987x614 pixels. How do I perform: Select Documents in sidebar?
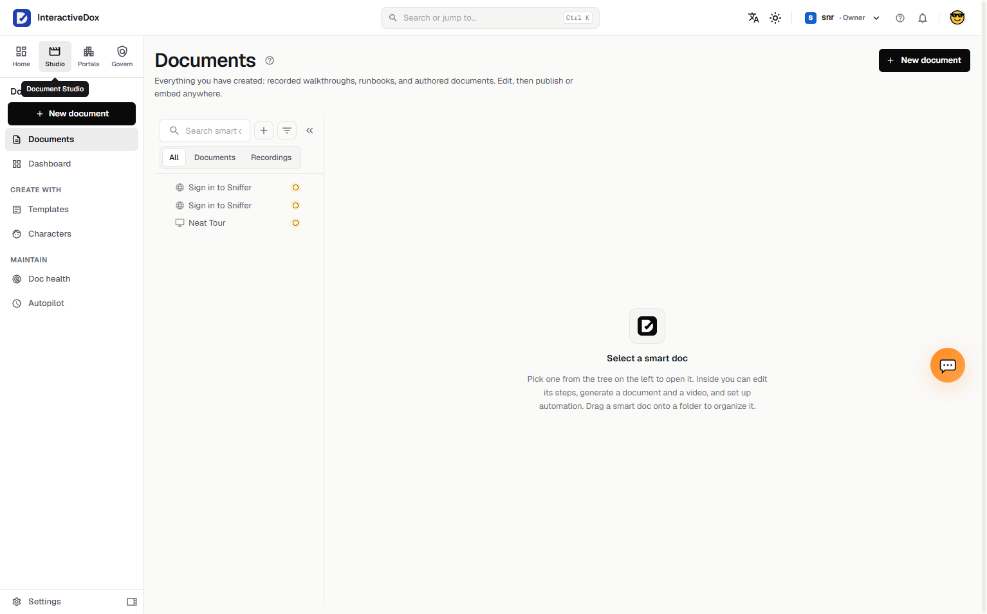(71, 140)
